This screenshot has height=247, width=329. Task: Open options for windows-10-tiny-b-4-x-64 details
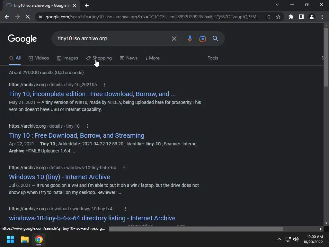pos(124,168)
